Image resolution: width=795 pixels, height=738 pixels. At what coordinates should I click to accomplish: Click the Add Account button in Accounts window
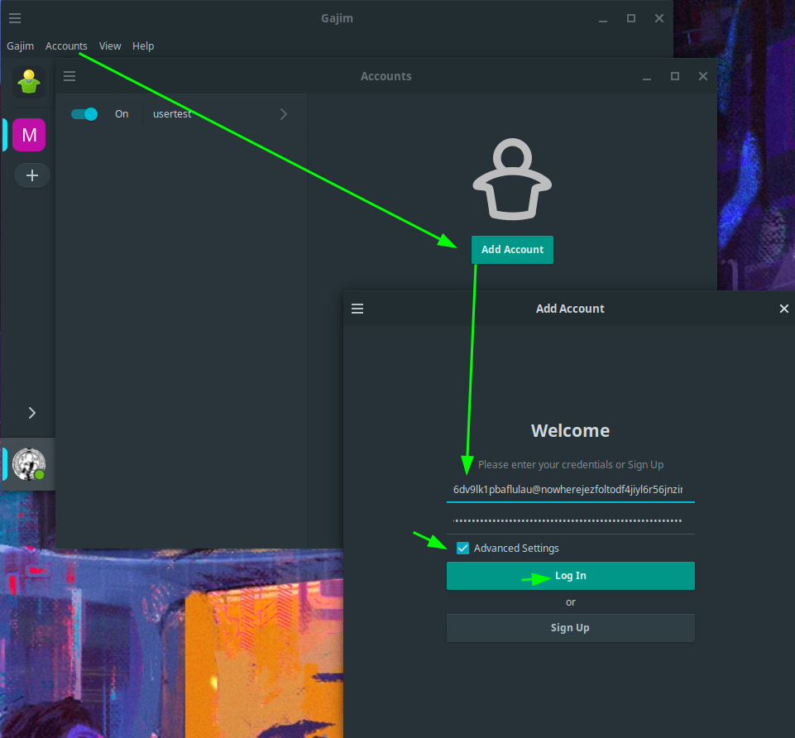coord(512,250)
